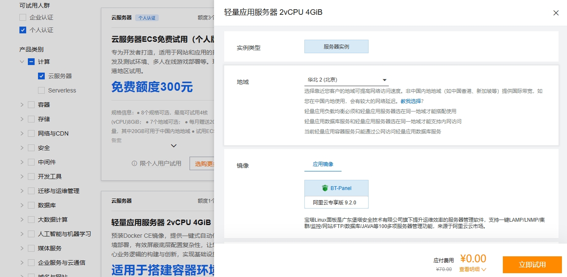The width and height of the screenshot is (567, 277).
Task: Expand the 存储 category arrow
Action: [22, 119]
